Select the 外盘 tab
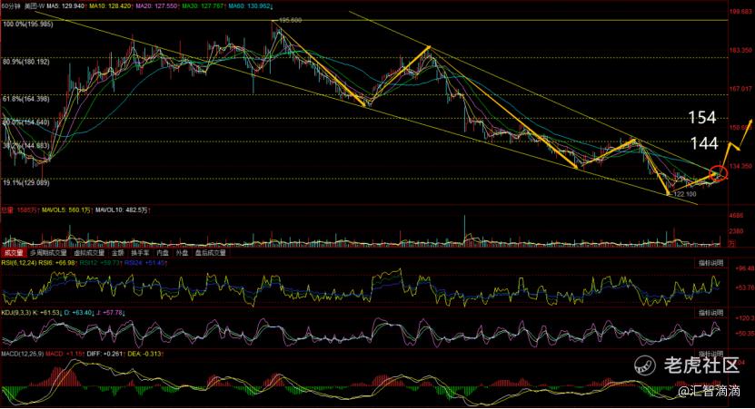Screen dimensions: 755x409 (x=182, y=253)
